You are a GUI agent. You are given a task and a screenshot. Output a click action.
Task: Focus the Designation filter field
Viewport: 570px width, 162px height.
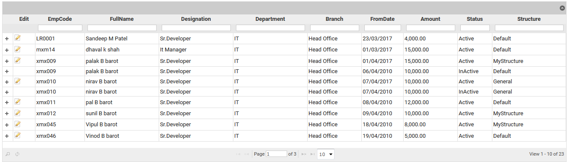[x=196, y=28]
